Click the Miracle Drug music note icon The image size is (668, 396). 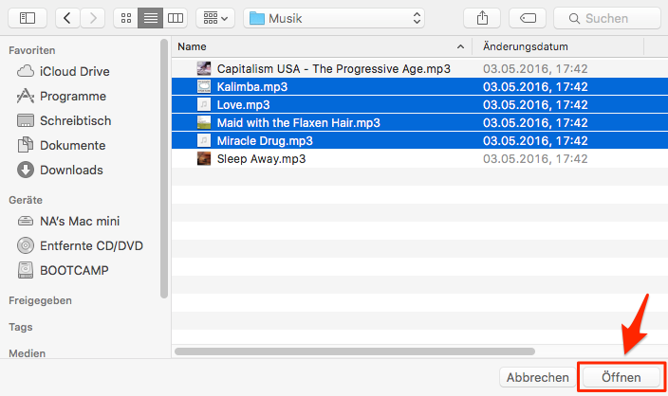[204, 140]
